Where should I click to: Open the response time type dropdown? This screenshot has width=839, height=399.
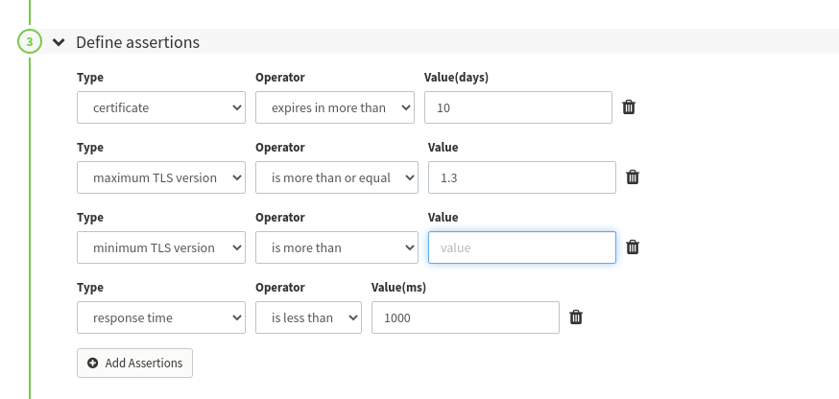[161, 317]
